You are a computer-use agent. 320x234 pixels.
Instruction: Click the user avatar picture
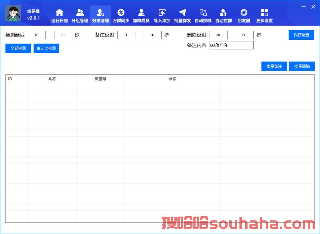tap(13, 13)
